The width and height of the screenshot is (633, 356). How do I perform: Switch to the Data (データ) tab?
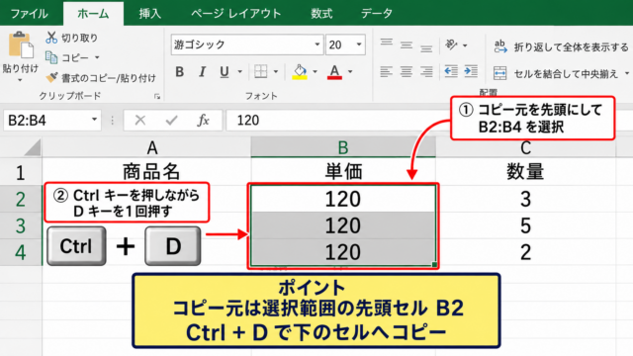tap(376, 13)
